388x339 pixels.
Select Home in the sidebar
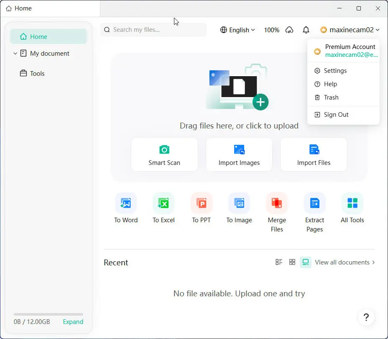pos(48,37)
